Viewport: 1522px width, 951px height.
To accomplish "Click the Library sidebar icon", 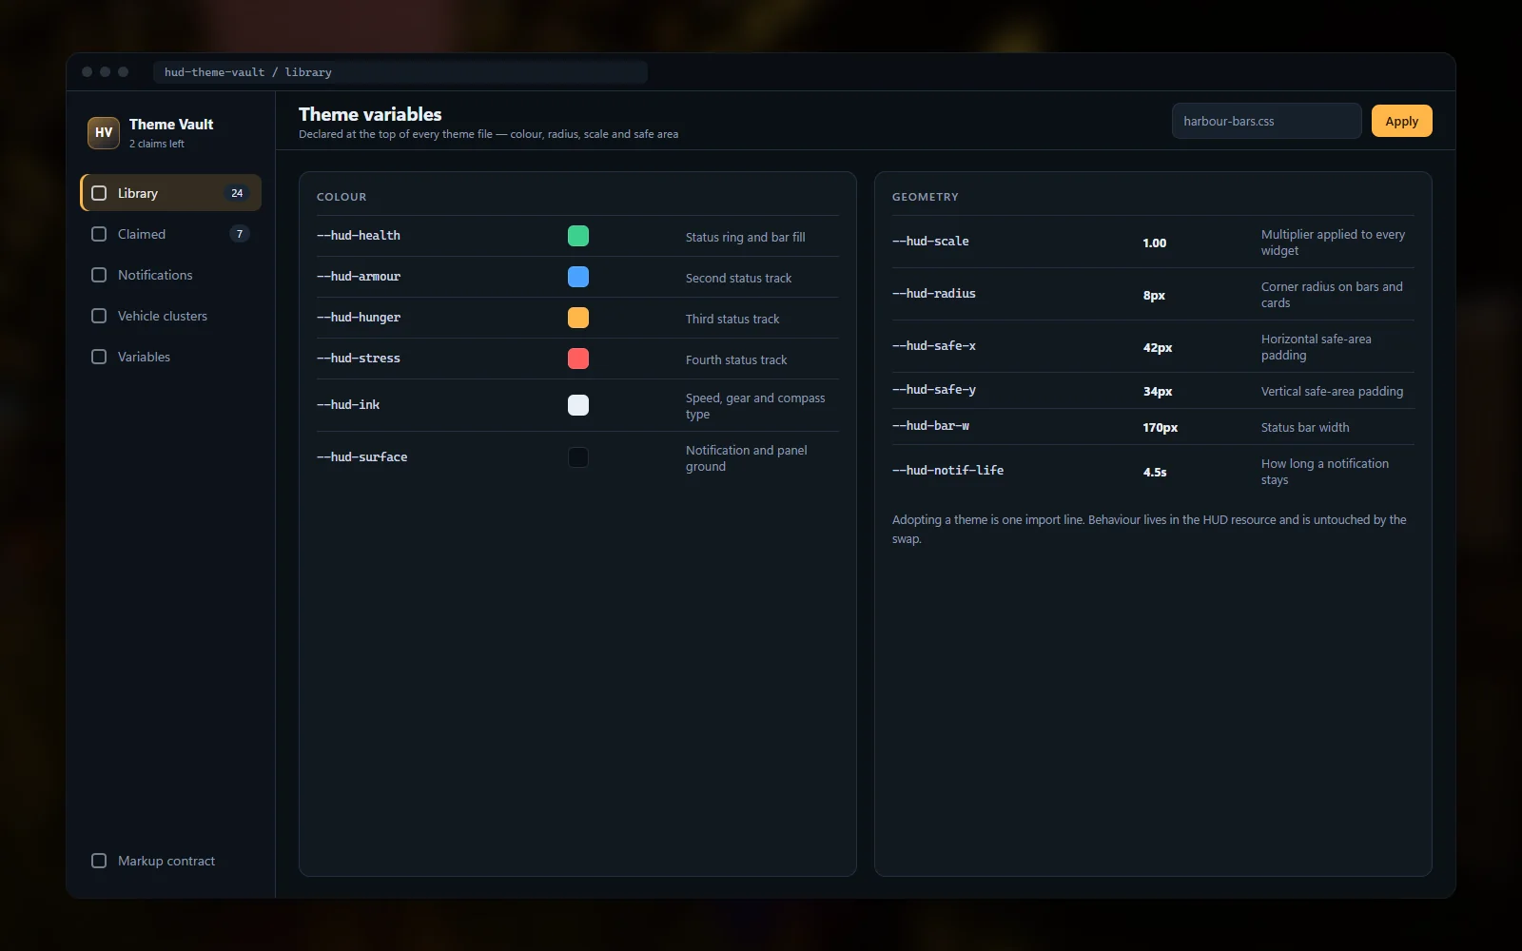I will [x=99, y=193].
